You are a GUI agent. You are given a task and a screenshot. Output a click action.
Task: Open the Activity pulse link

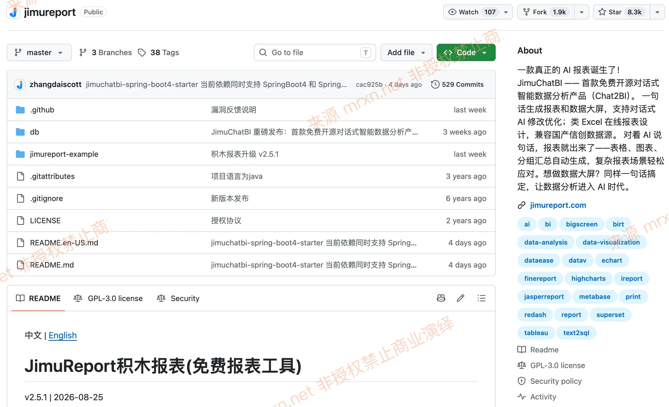(537, 397)
